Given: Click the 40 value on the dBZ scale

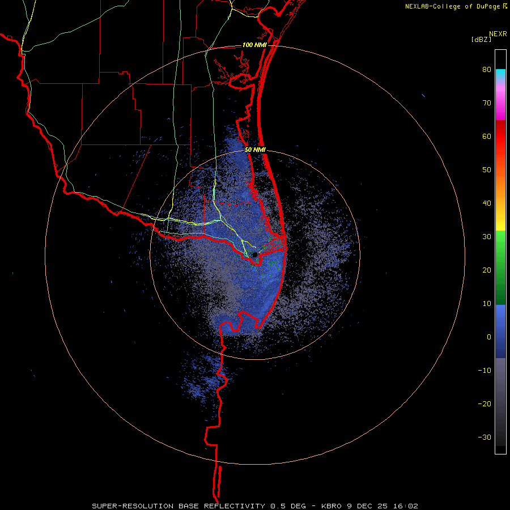Looking at the screenshot, I should [x=487, y=203].
